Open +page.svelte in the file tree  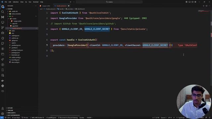pos(17,21)
